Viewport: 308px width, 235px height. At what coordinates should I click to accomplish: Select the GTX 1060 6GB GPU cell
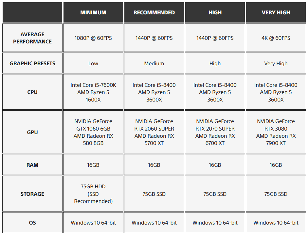coord(93,132)
